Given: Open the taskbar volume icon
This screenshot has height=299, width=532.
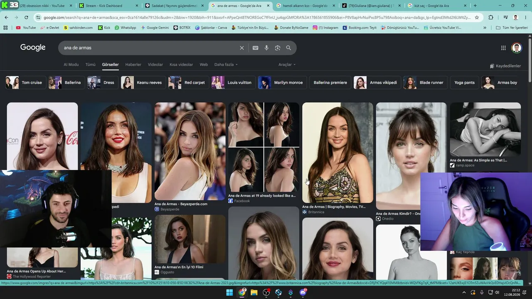Looking at the screenshot, I should pos(497,292).
